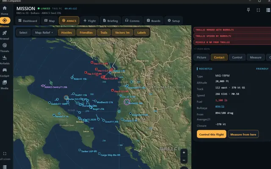
Task: Click the MISSILE 0 NM FROM TROLL22 alert
Action: coord(232,42)
